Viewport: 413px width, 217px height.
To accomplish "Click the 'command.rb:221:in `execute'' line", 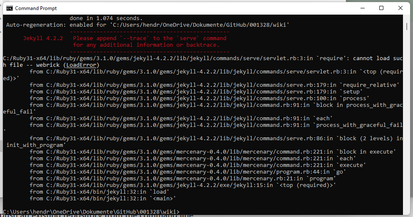I will (198, 165).
